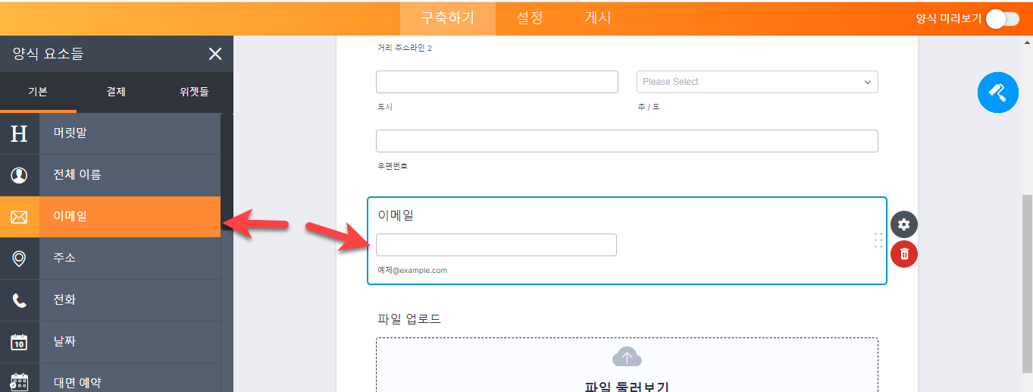Click the 머릿말 heading H icon
This screenshot has height=392, width=1033.
pyautogui.click(x=19, y=133)
